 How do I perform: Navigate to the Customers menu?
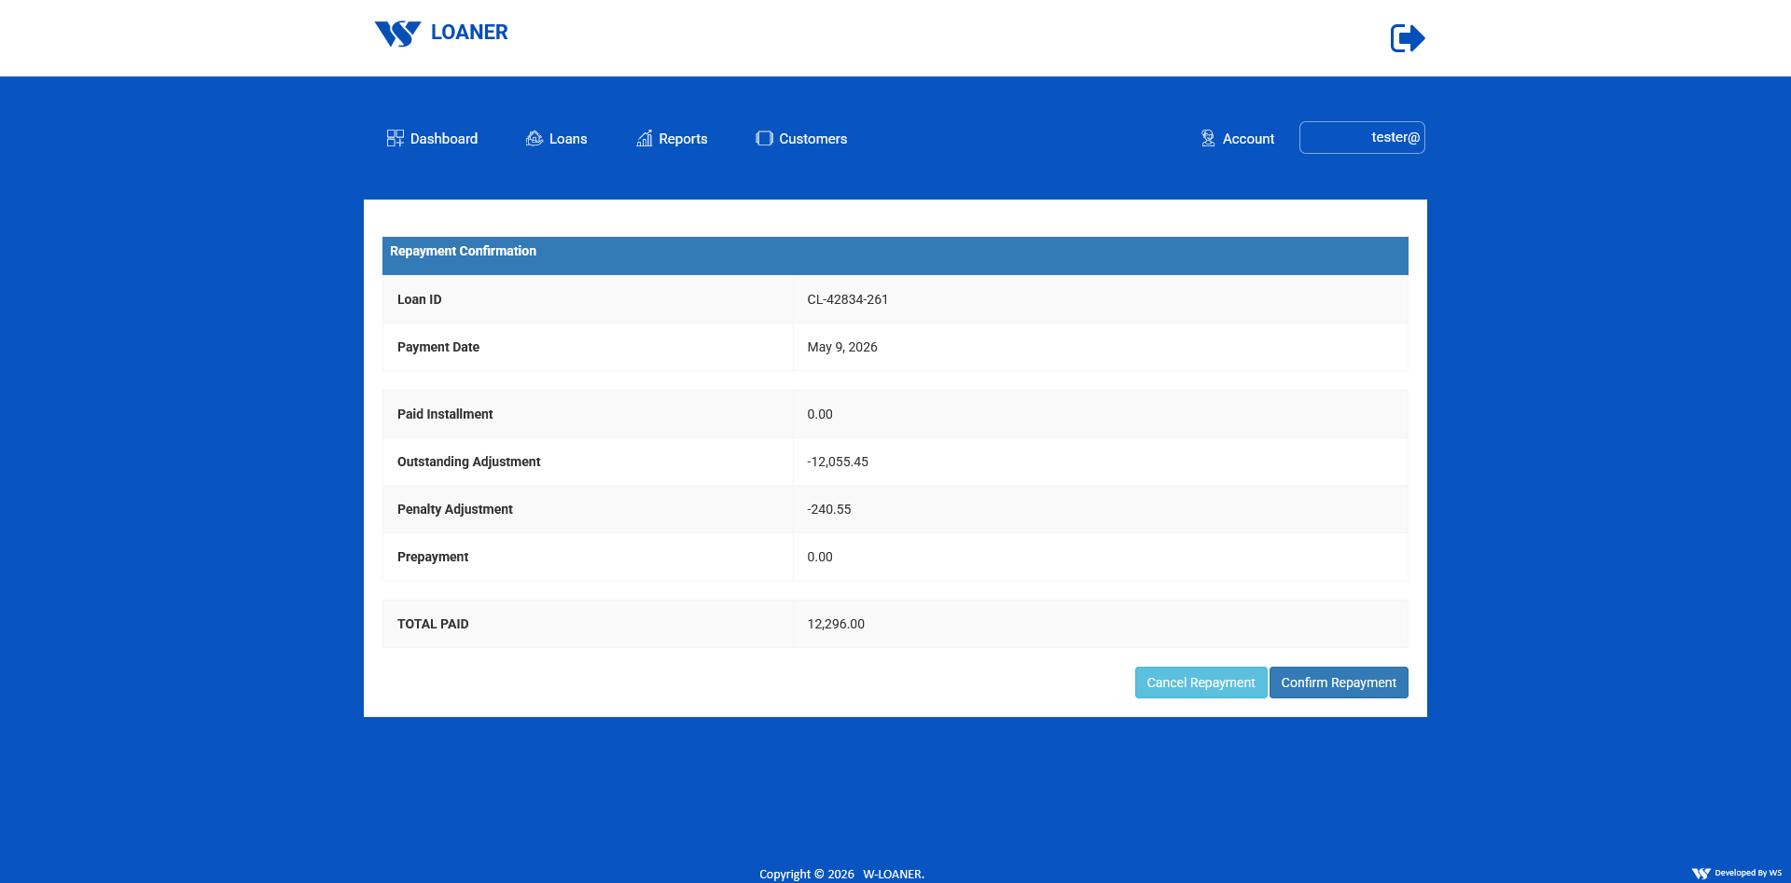(x=801, y=138)
